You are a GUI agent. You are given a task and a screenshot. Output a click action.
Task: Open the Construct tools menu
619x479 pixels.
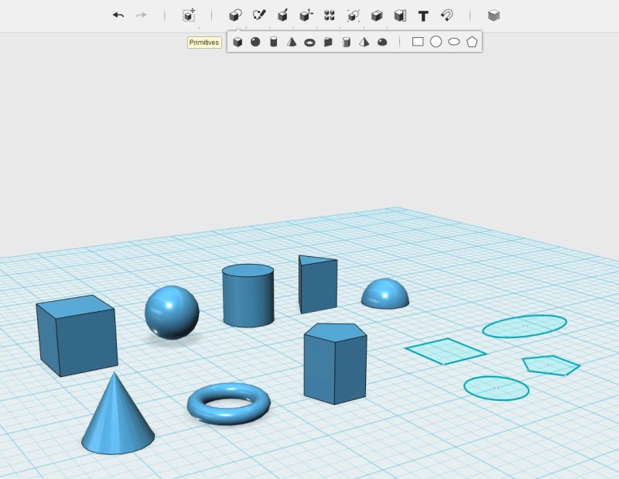282,15
